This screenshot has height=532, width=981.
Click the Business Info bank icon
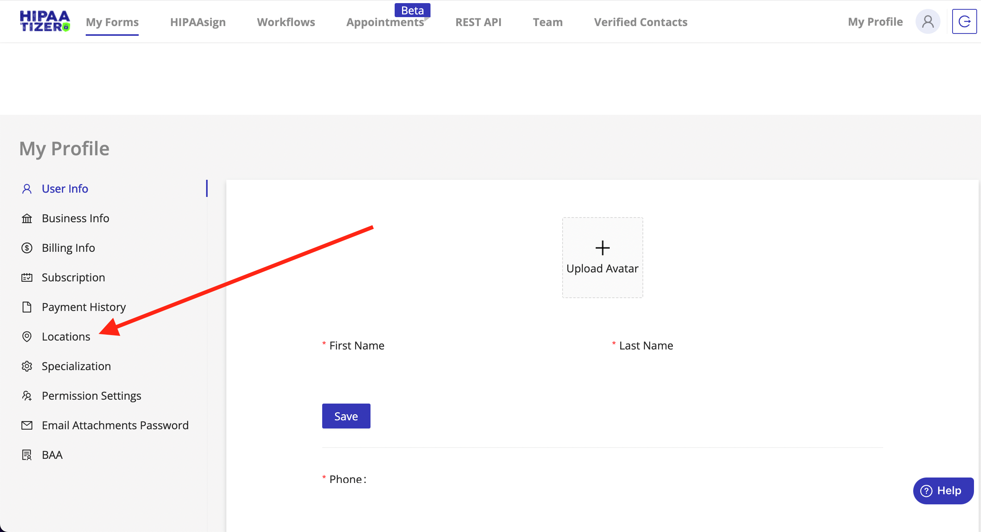[27, 218]
